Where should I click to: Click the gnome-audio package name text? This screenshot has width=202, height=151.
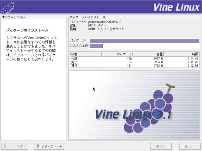click(x=105, y=22)
